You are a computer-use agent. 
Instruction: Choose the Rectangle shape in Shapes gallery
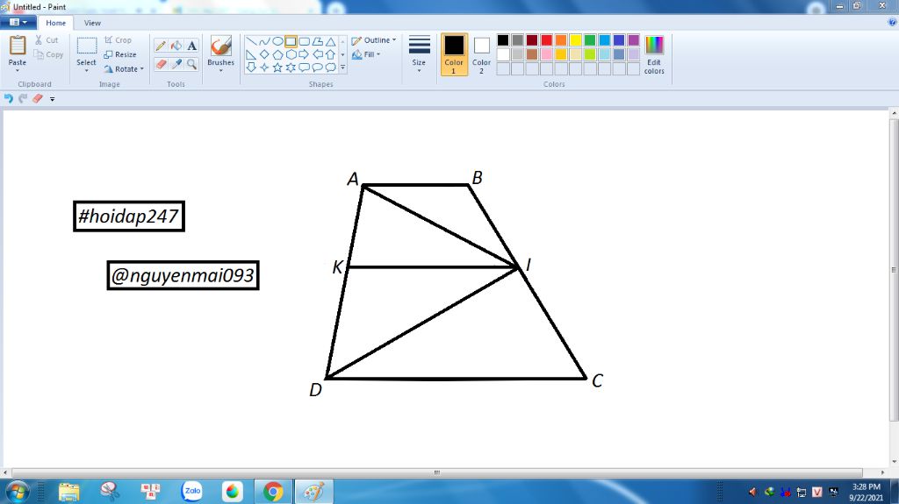pos(291,41)
